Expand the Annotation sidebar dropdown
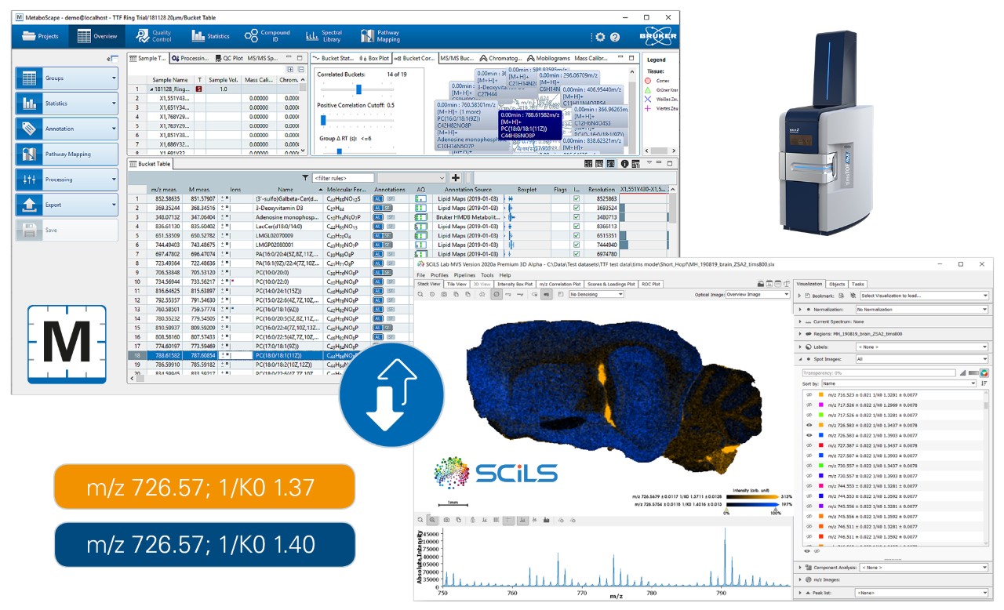Viewport: 1004px width, 610px height. [x=114, y=129]
